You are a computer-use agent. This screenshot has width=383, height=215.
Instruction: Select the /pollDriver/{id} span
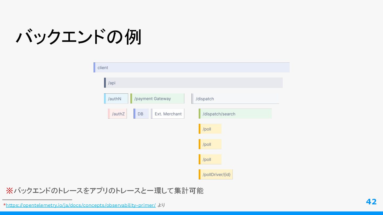click(x=216, y=174)
